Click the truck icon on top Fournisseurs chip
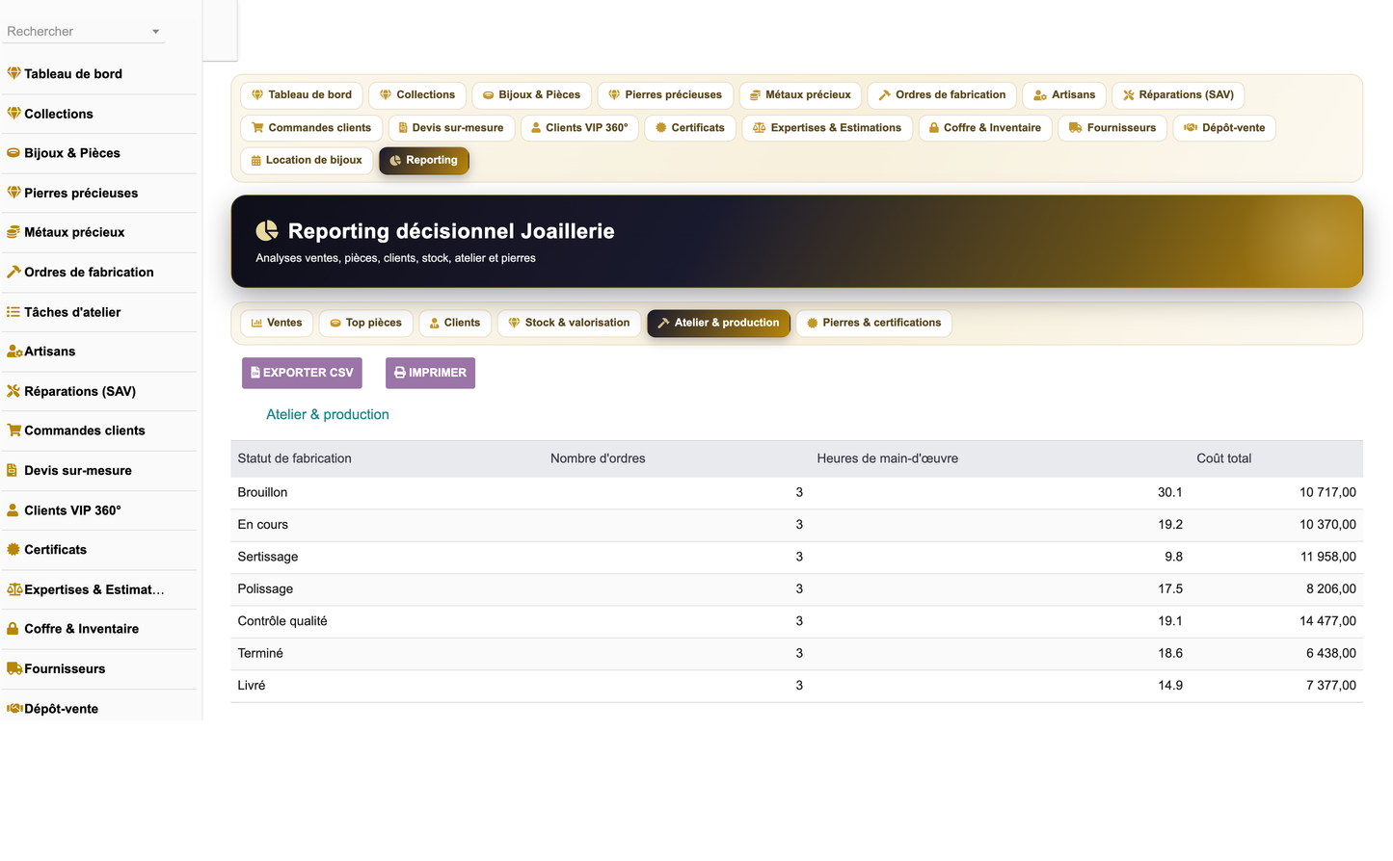 [x=1076, y=127]
